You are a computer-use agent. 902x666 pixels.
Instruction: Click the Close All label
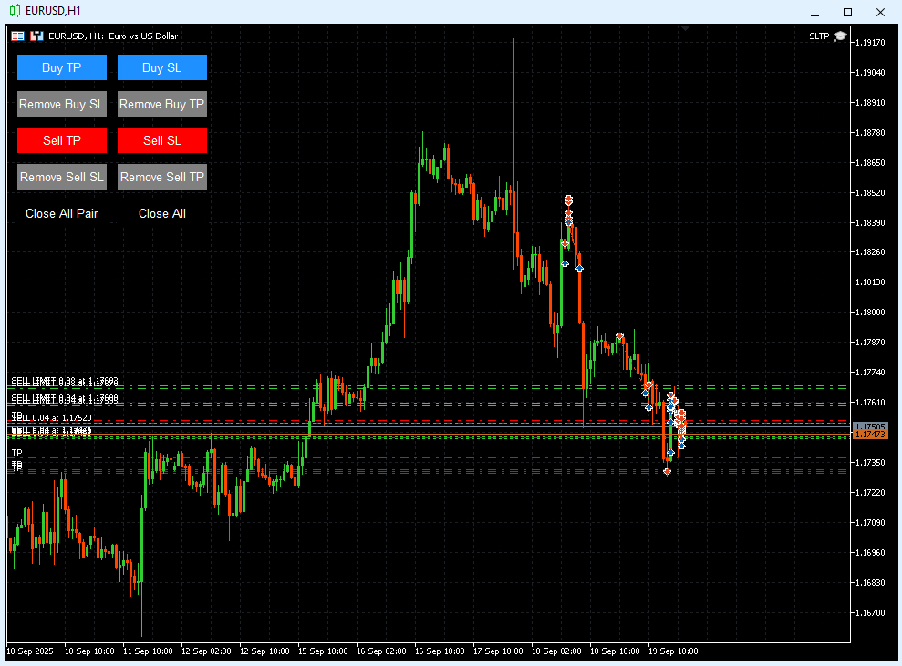[161, 213]
